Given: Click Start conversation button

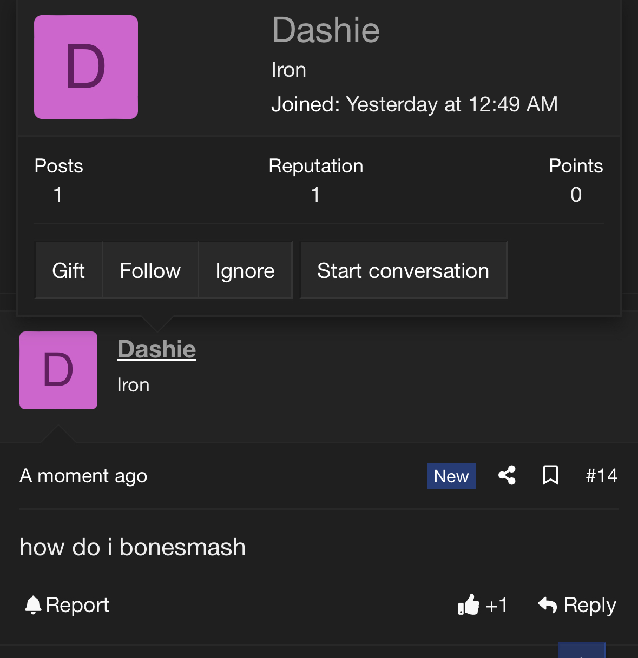Looking at the screenshot, I should [403, 270].
